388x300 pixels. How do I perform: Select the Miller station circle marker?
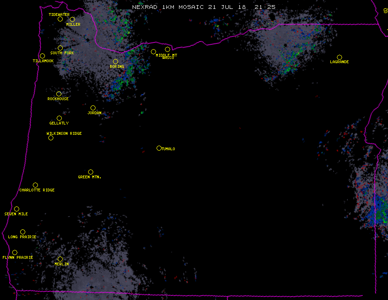72,20
